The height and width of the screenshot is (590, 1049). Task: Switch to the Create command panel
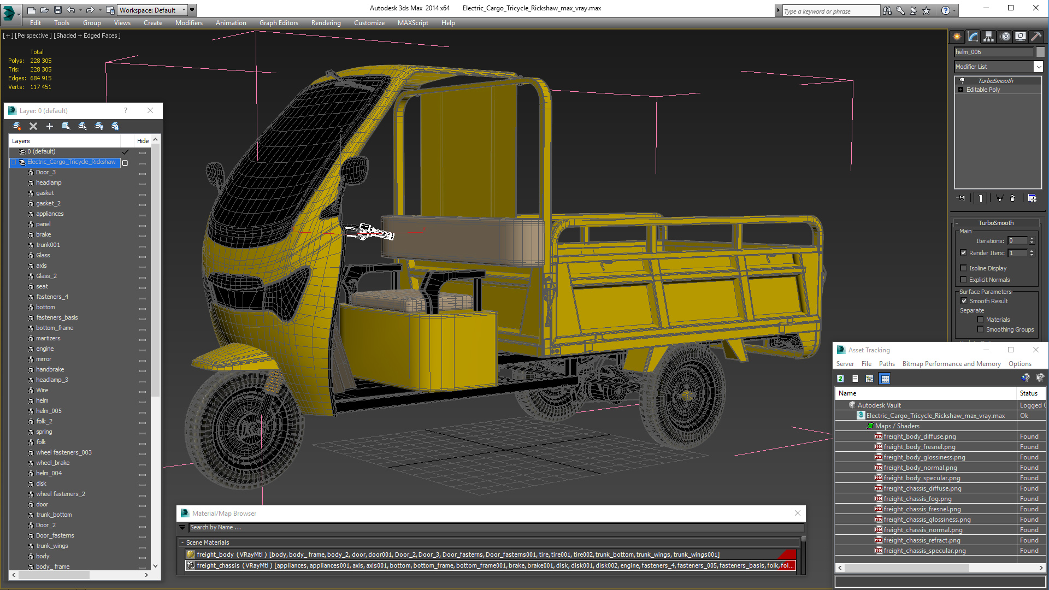[x=957, y=37]
